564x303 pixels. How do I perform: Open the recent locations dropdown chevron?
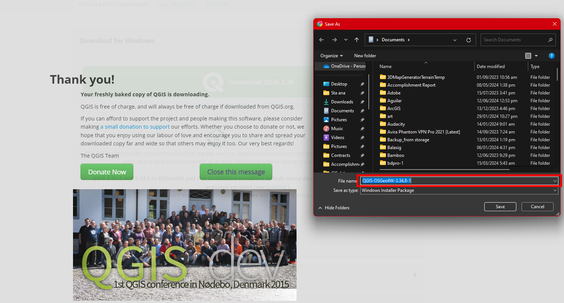(x=346, y=40)
